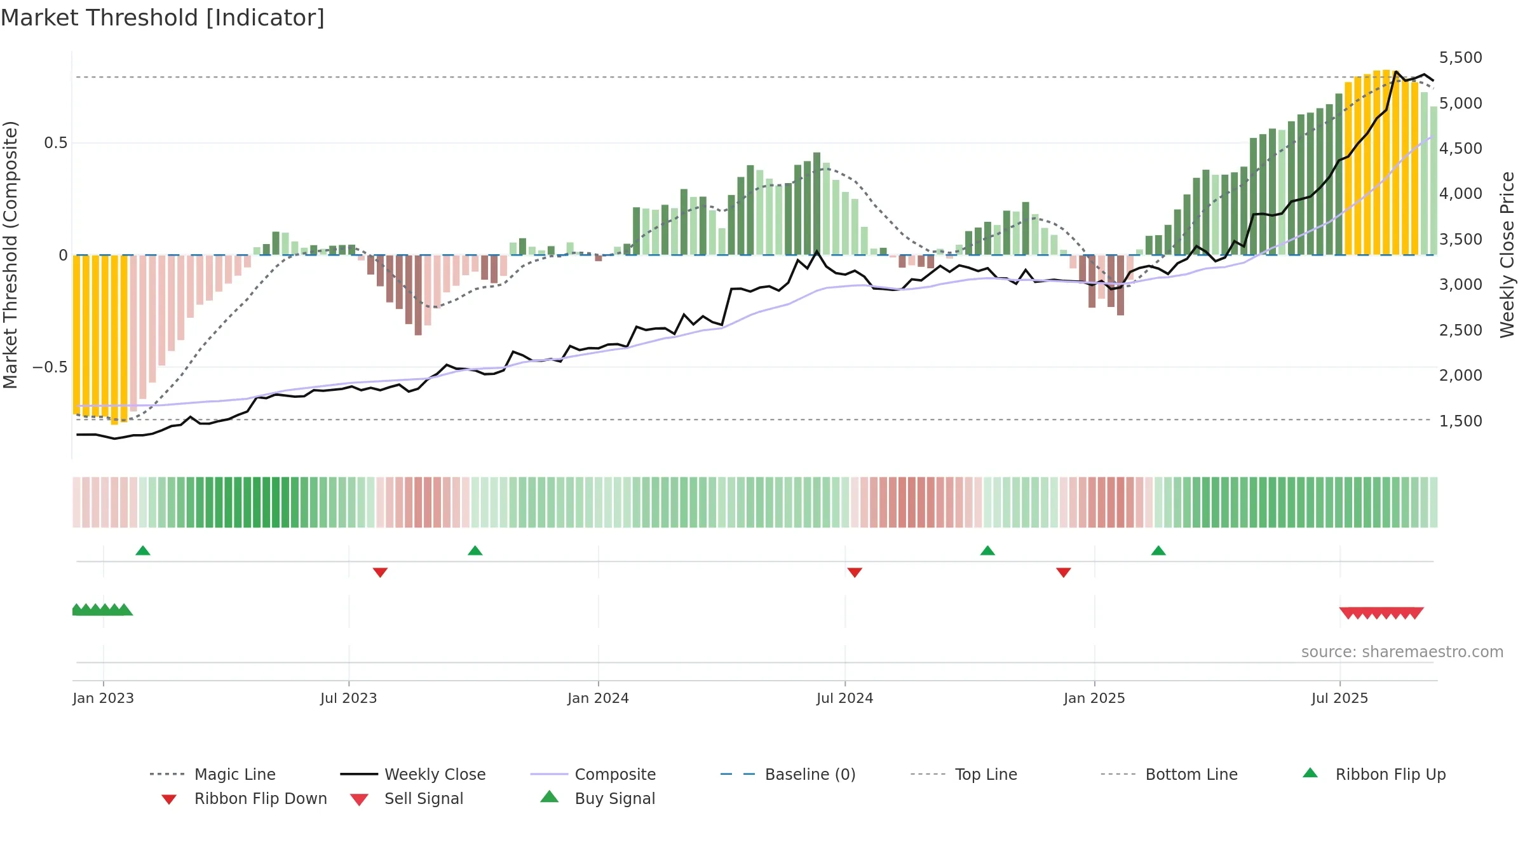The width and height of the screenshot is (1525, 858).
Task: Click the Market Threshold (Composite) axis title
Action: 10,255
